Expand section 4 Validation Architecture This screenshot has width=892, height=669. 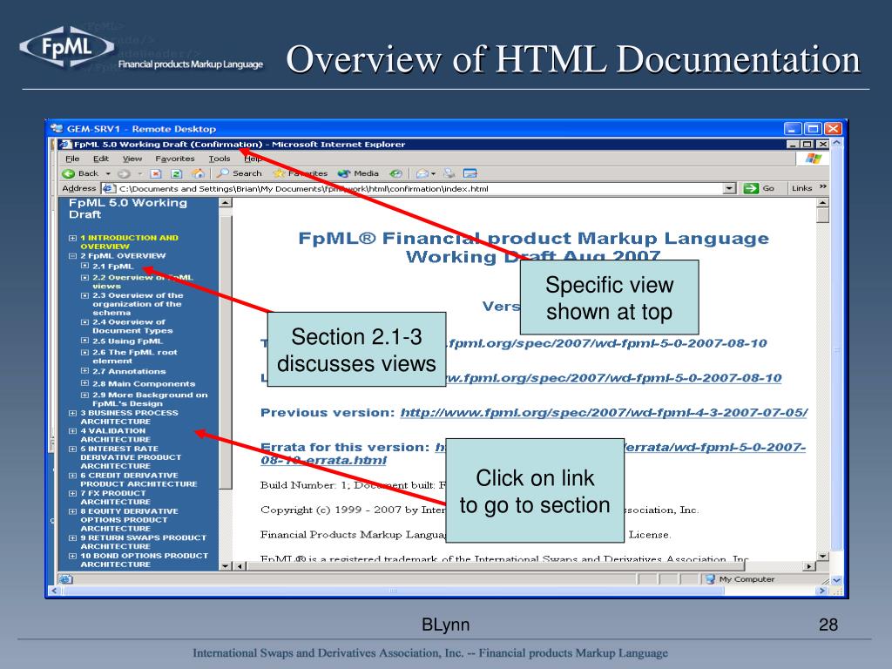coord(72,431)
